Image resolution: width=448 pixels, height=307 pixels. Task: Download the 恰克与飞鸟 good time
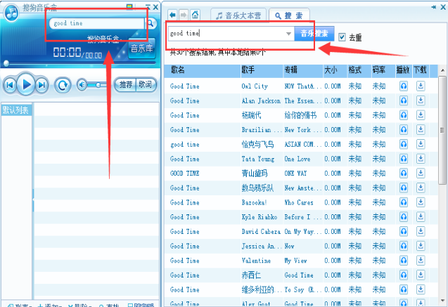[x=421, y=144]
